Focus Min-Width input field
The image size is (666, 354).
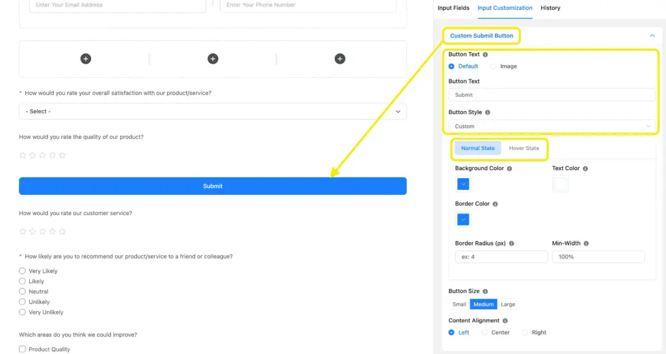click(598, 257)
